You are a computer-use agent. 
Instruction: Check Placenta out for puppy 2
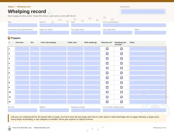tap(107, 54)
